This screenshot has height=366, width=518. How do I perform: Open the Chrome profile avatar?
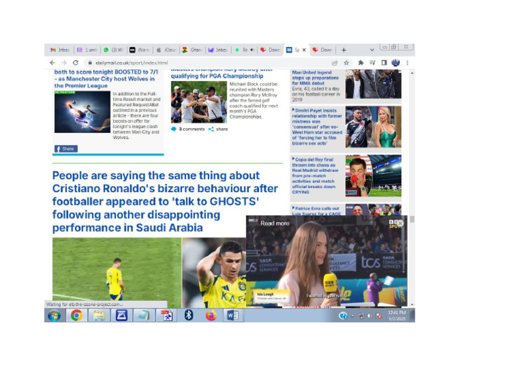[395, 63]
